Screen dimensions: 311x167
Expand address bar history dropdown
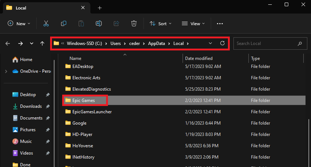210,43
